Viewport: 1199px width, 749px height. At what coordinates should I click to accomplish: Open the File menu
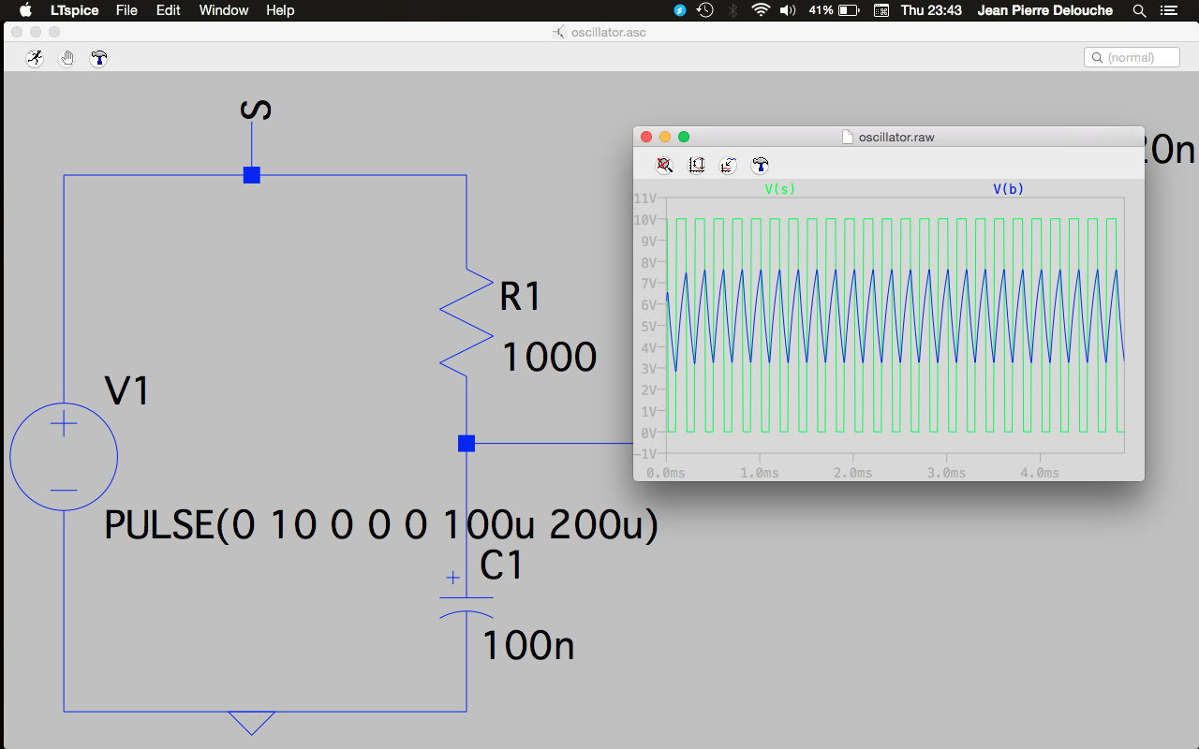pyautogui.click(x=126, y=10)
